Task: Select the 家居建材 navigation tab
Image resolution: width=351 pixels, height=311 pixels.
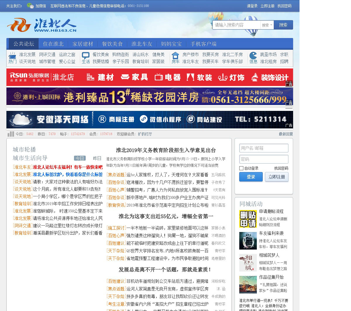Action: pos(83,44)
